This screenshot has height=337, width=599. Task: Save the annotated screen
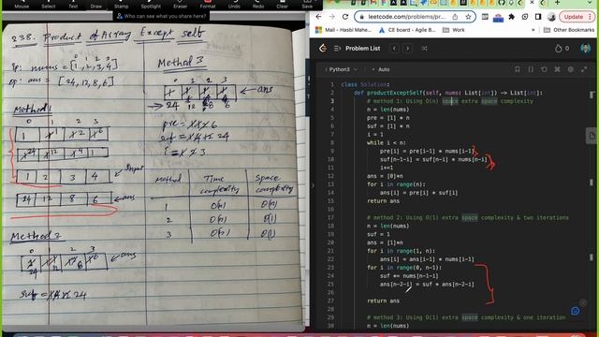[x=307, y=4]
